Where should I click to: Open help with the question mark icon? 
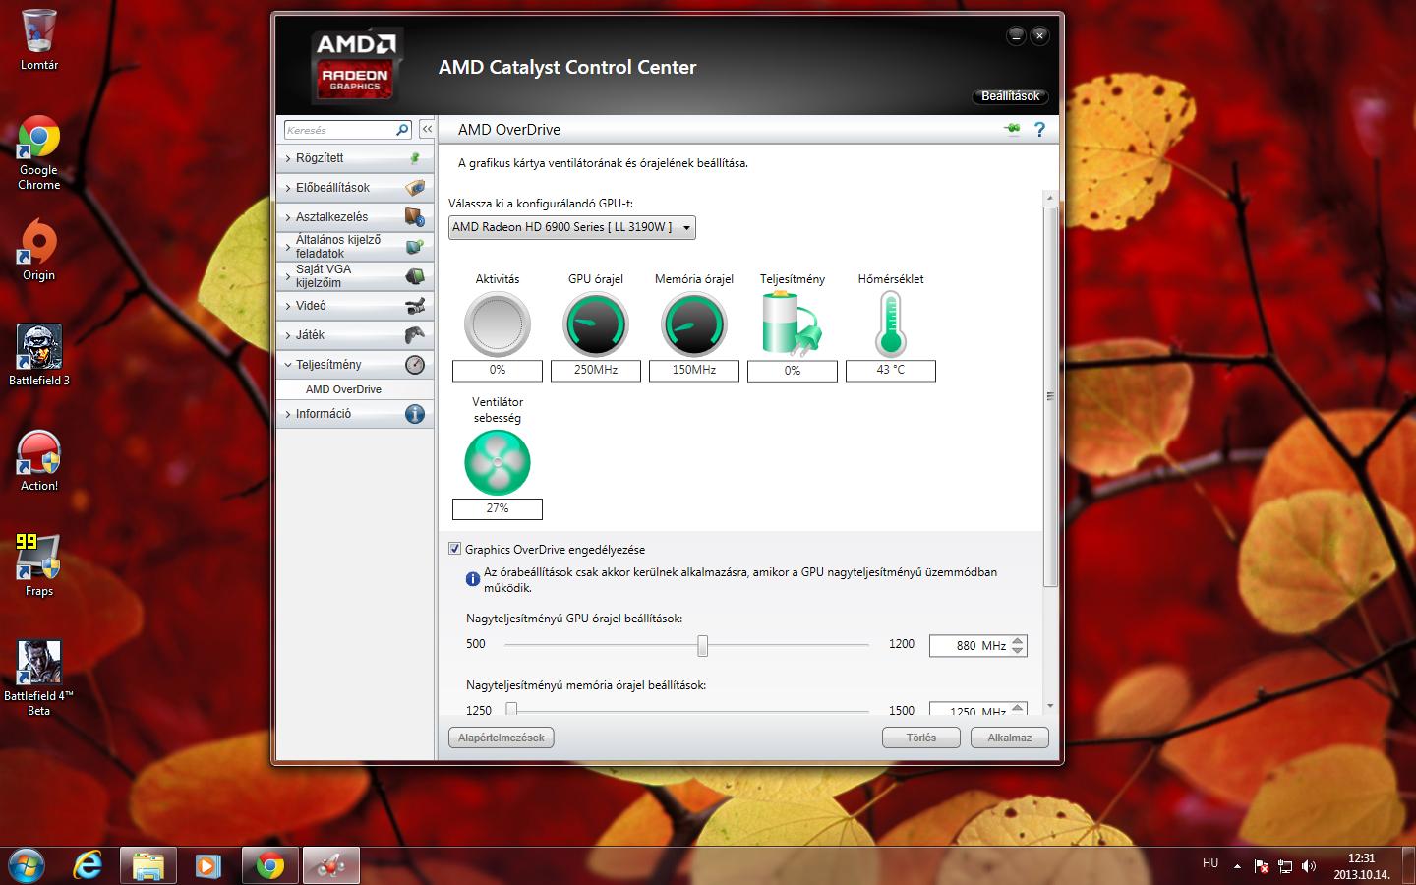[x=1039, y=129]
